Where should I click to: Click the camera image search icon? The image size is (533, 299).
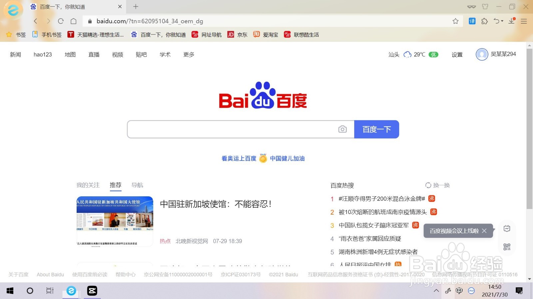pyautogui.click(x=342, y=129)
